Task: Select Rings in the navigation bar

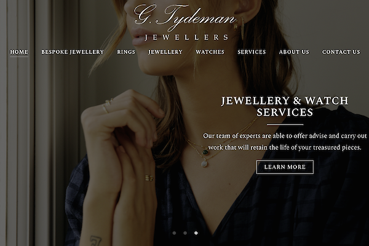Action: pyautogui.click(x=126, y=52)
